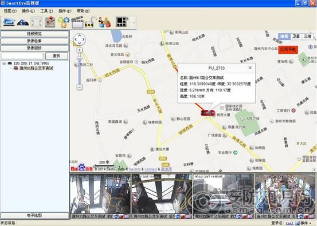The height and width of the screenshot is (226, 317).
Task: Switch to the 录像回放 panel
Action: [34, 48]
